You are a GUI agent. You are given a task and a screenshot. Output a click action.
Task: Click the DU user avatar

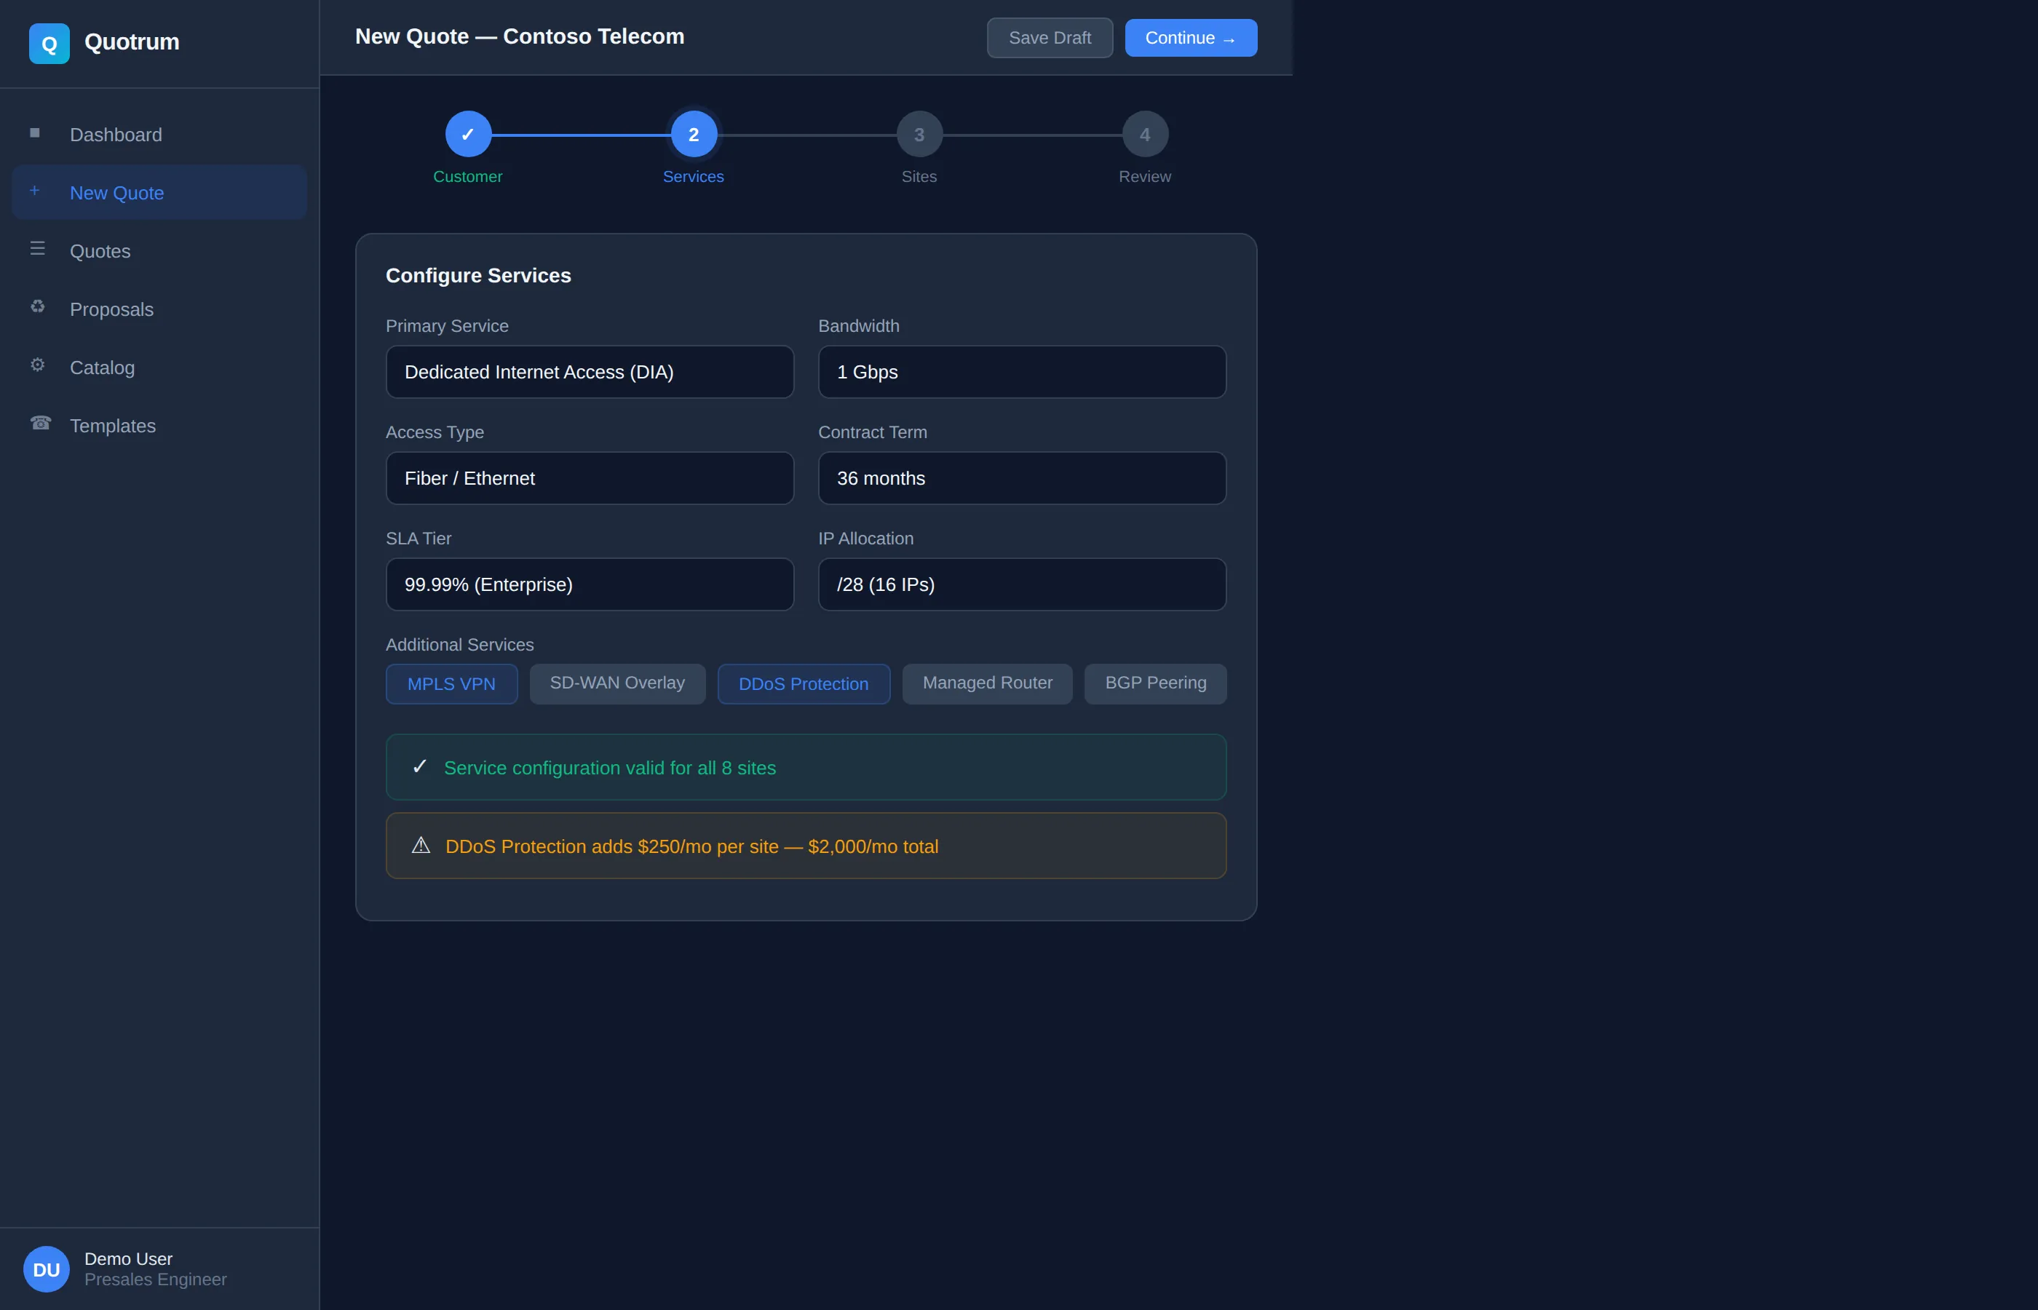click(x=46, y=1269)
